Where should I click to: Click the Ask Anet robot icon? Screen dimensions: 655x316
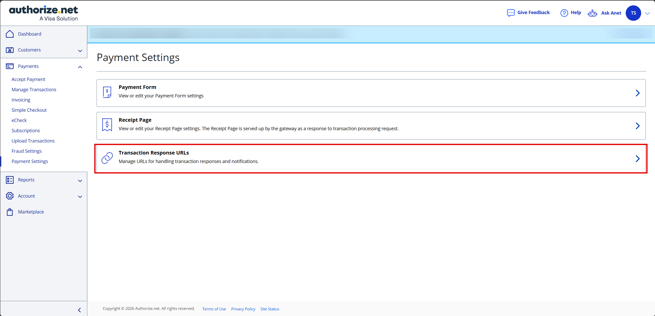[592, 13]
